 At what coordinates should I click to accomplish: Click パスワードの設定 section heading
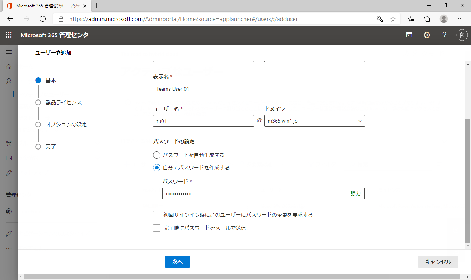[174, 141]
